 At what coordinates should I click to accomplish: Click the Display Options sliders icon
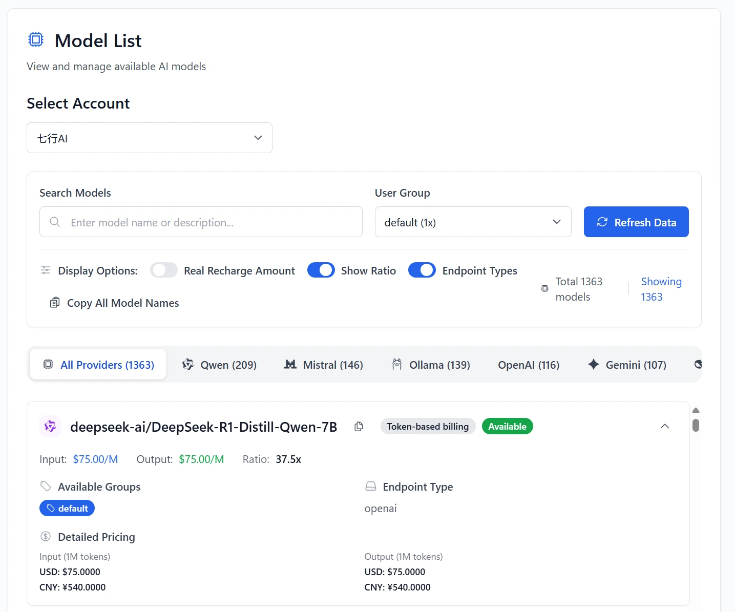pyautogui.click(x=46, y=270)
